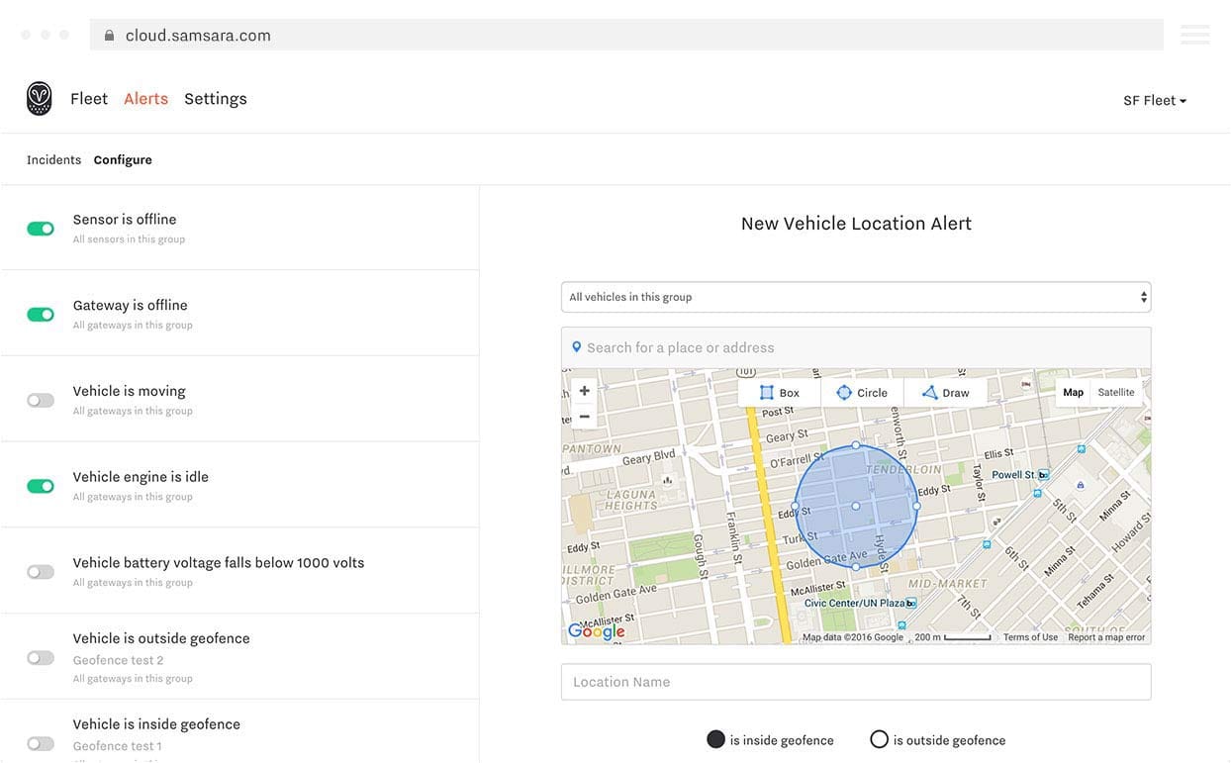
Task: Toggle the Vehicle engine is idle alert
Action: [41, 486]
